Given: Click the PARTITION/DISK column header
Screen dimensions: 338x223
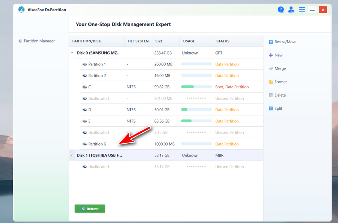Looking at the screenshot, I should coord(97,41).
